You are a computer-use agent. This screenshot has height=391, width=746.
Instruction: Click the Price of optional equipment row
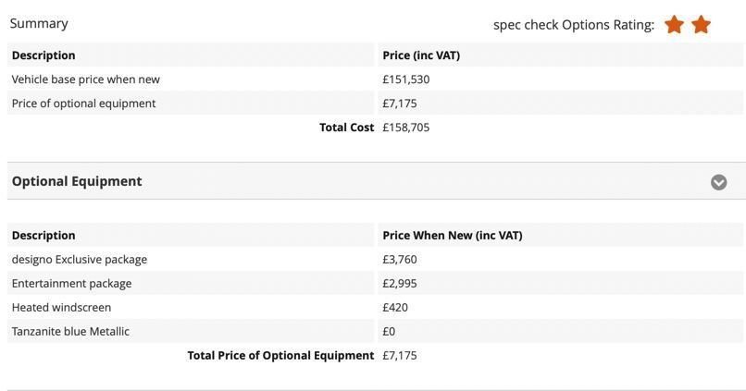click(x=83, y=104)
